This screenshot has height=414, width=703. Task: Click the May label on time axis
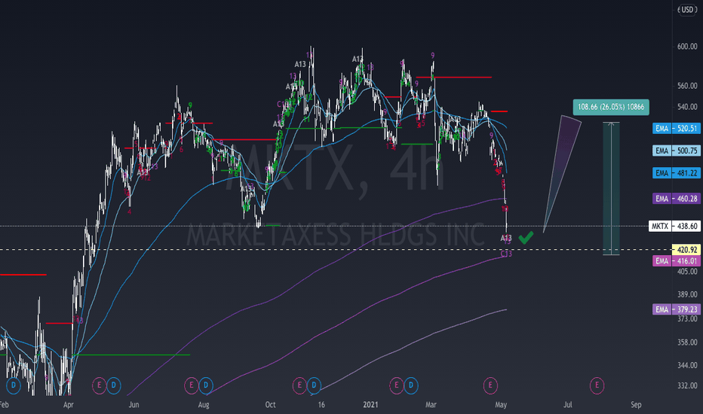pos(501,405)
